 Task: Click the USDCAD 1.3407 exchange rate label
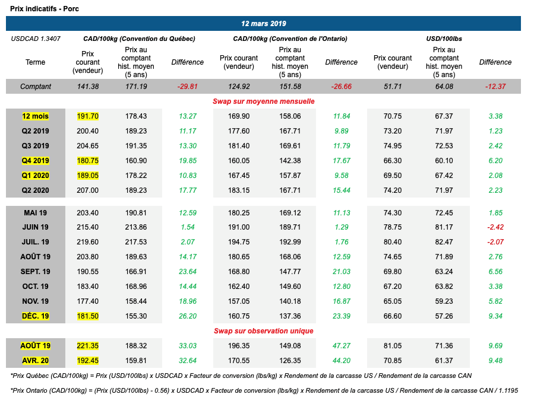point(35,39)
